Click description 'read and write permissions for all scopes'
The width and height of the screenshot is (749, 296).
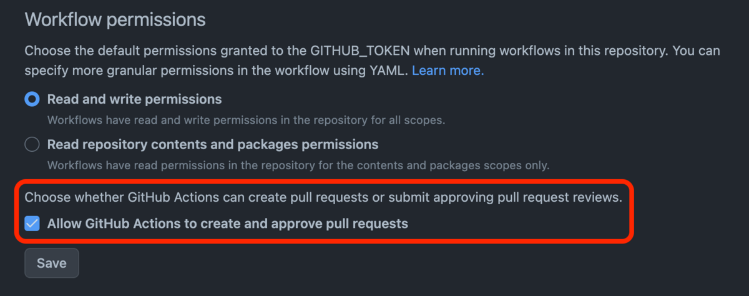246,119
